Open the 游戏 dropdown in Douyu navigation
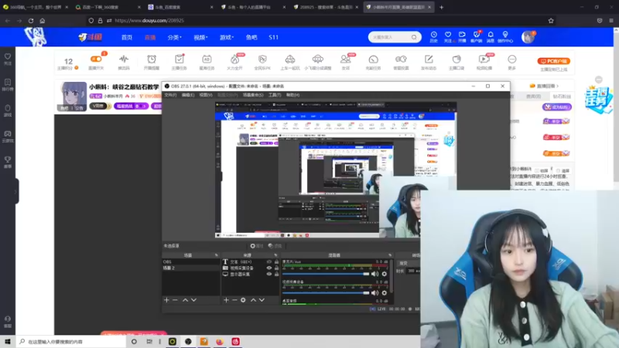Viewport: 619px width, 348px height. tap(227, 37)
